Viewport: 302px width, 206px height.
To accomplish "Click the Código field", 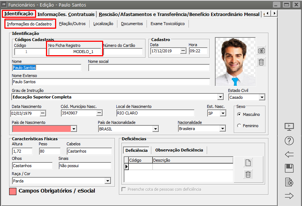I will click(30, 52).
